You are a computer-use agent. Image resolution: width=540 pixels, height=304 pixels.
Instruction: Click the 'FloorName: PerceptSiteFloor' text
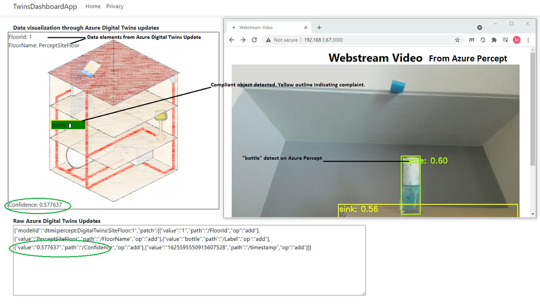point(44,45)
